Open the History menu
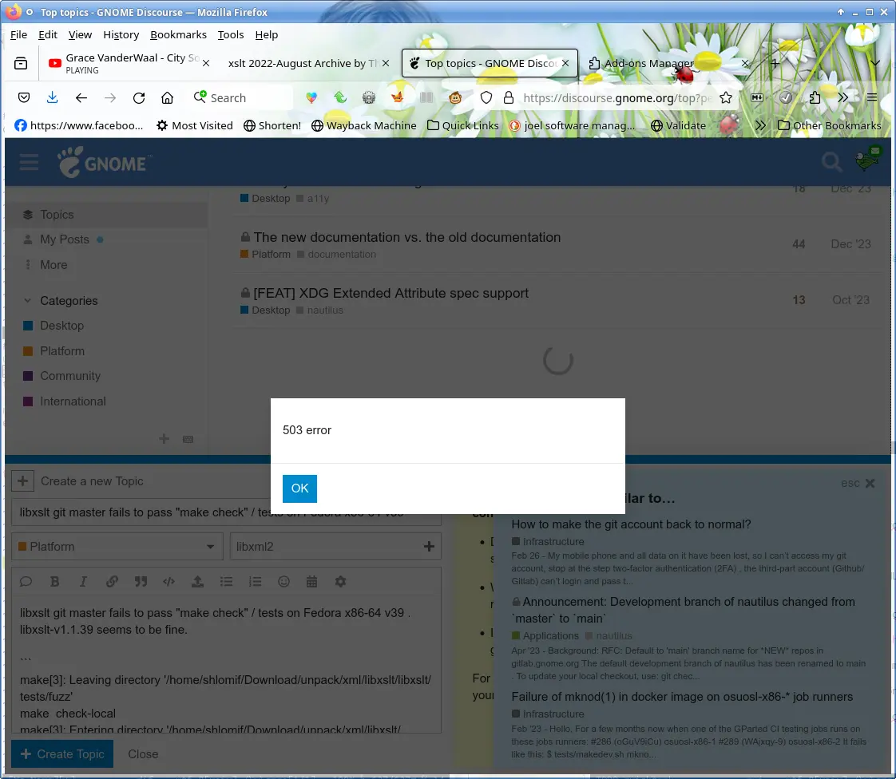The image size is (896, 779). click(121, 35)
